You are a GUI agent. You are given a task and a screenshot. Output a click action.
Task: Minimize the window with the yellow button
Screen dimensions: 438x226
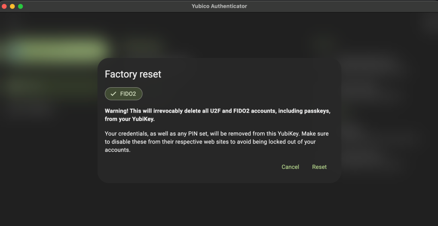pos(12,6)
